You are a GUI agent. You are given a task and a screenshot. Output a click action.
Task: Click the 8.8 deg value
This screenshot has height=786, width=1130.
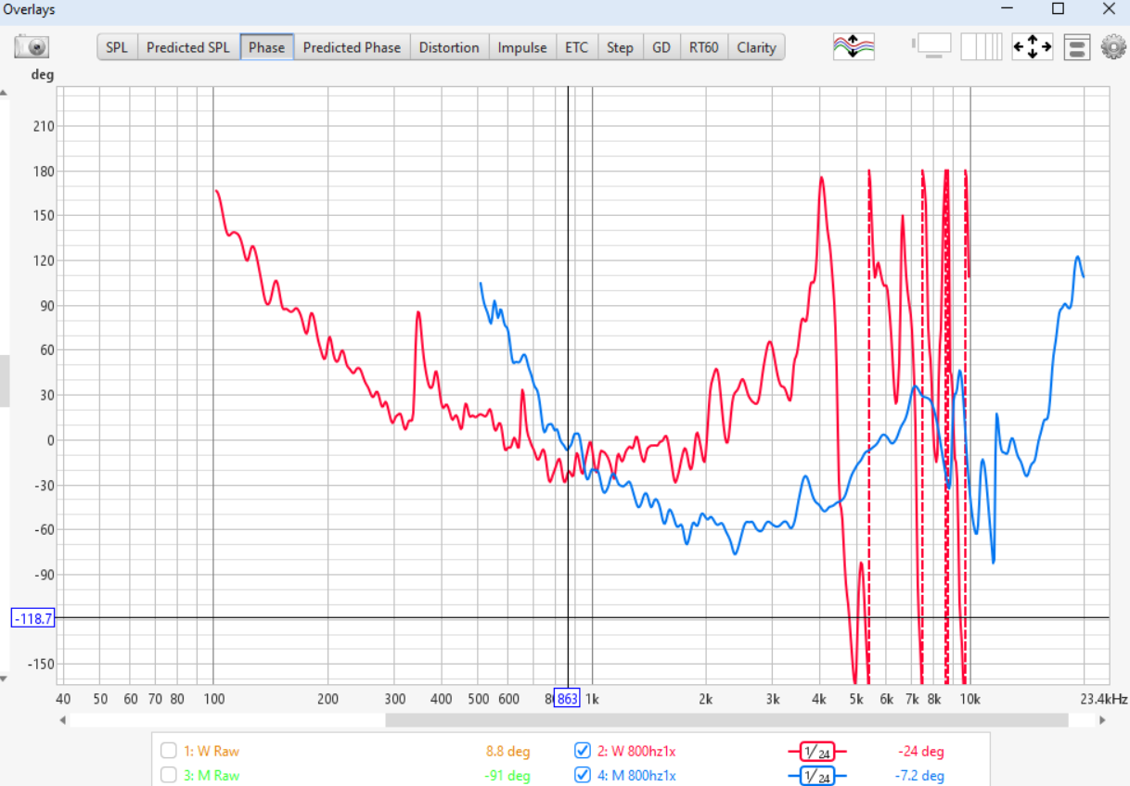click(x=507, y=752)
